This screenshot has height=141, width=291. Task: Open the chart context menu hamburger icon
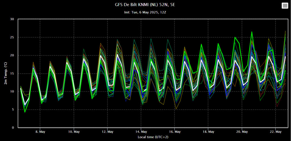tap(285, 6)
